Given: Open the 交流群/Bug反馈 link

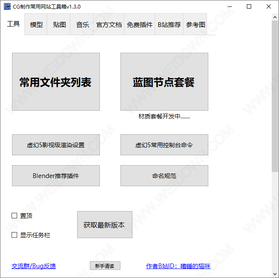Looking at the screenshot, I should tap(33, 266).
